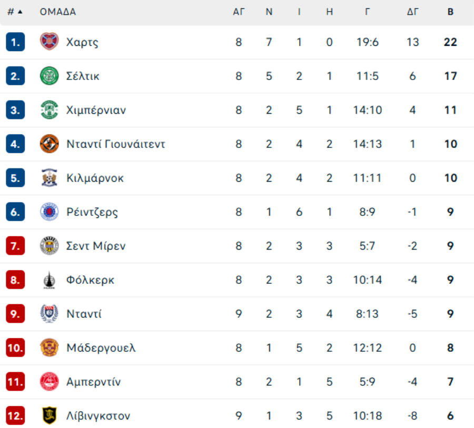474x428 pixels.
Task: Click the Hearts (Χαρτς) club crest
Action: click(49, 42)
